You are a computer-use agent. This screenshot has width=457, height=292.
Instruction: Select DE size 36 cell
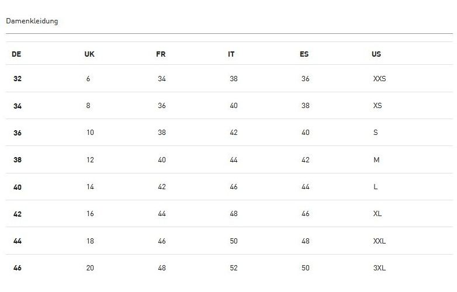point(18,133)
